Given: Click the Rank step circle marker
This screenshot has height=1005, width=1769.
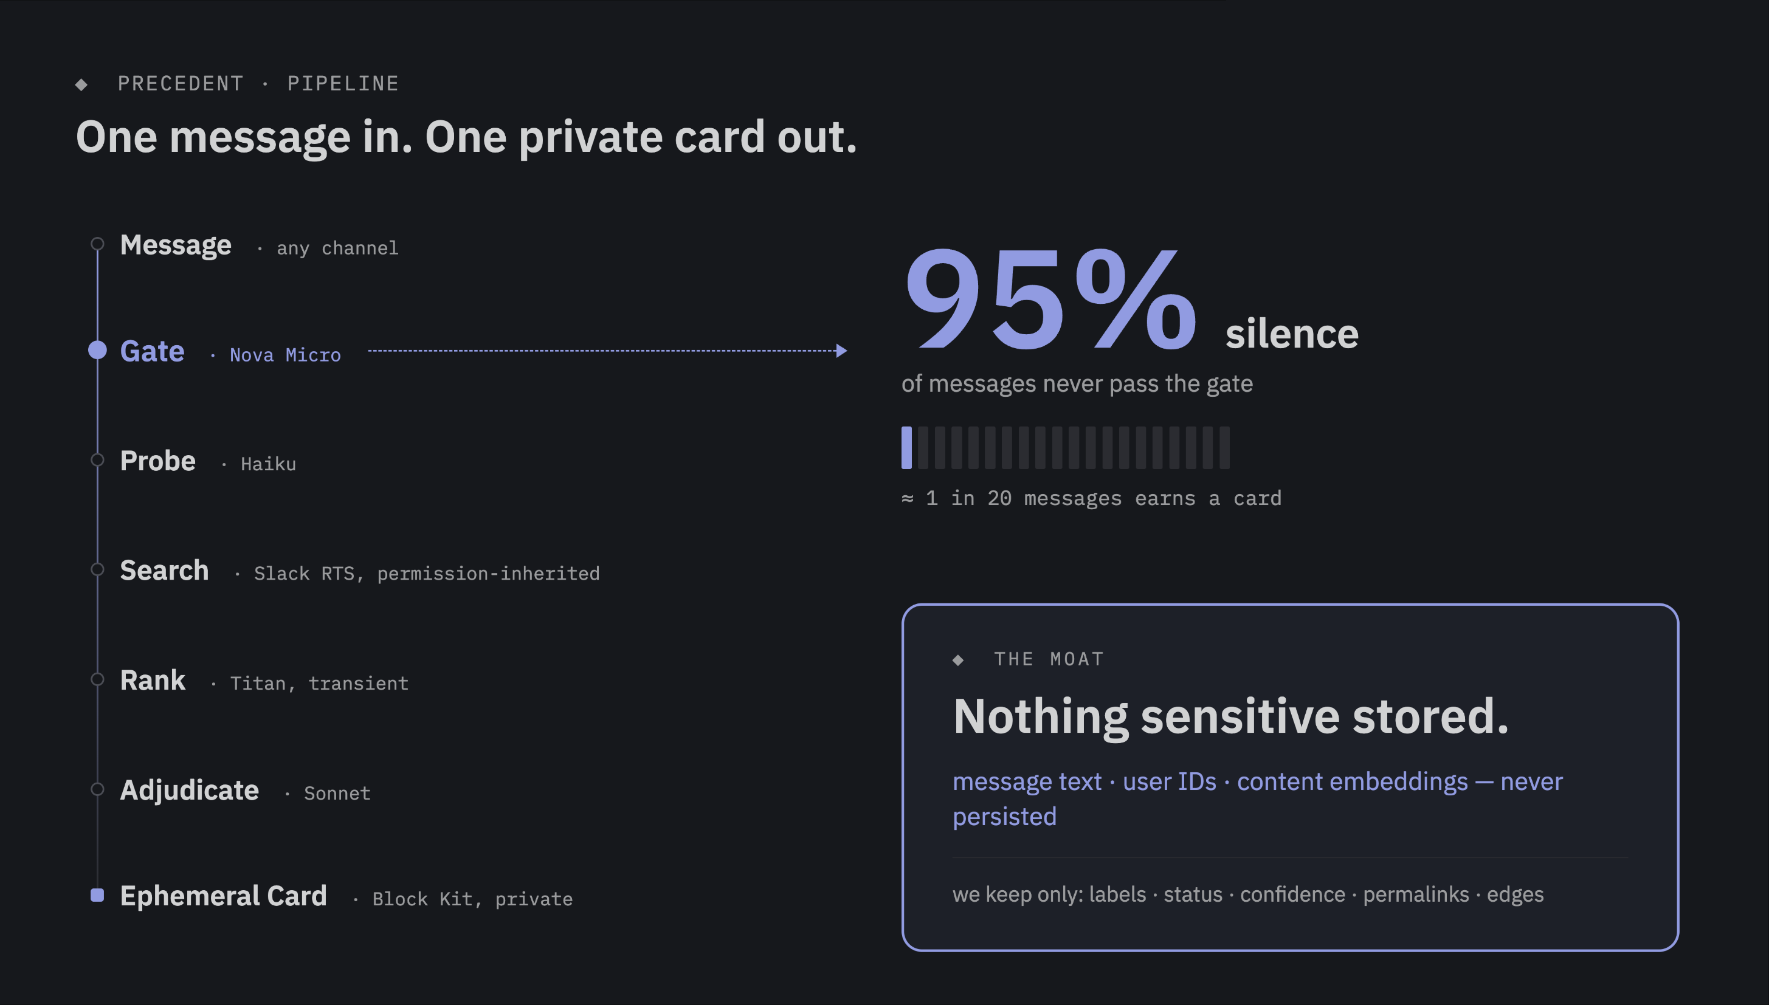Looking at the screenshot, I should pos(97,680).
